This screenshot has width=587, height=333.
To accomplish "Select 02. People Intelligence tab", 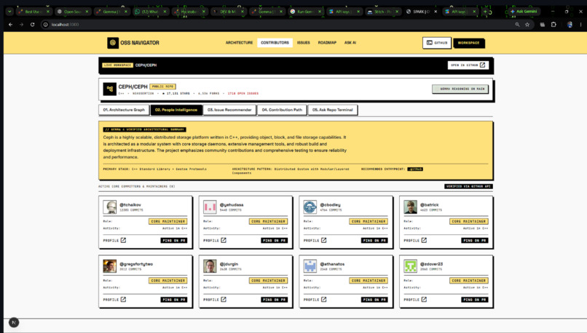I will [176, 110].
